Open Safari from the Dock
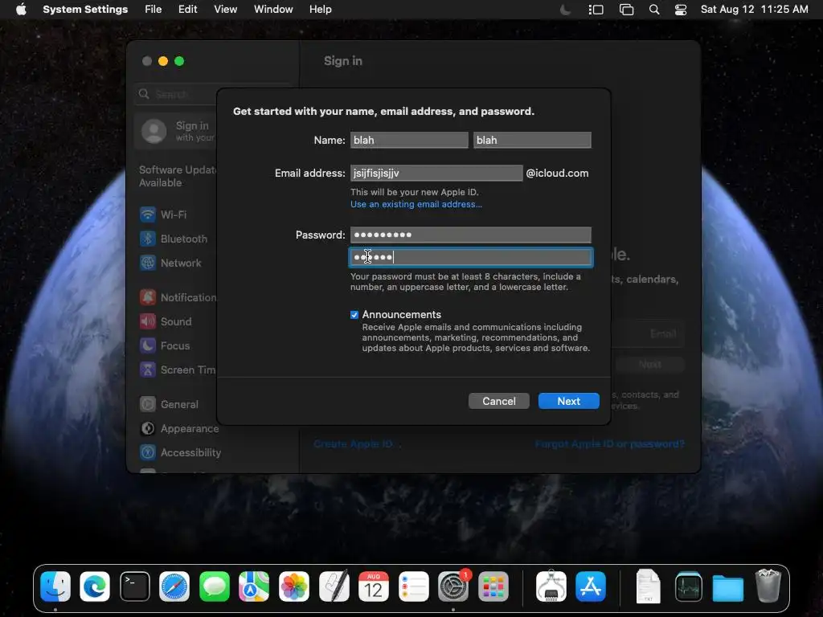Screen dimensions: 823x617 [x=174, y=586]
